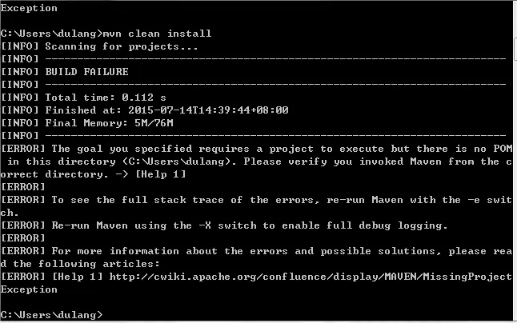Click the 'Finished at' timestamp 2015-07-14T14:39:44
517x323 pixels.
(x=208, y=110)
